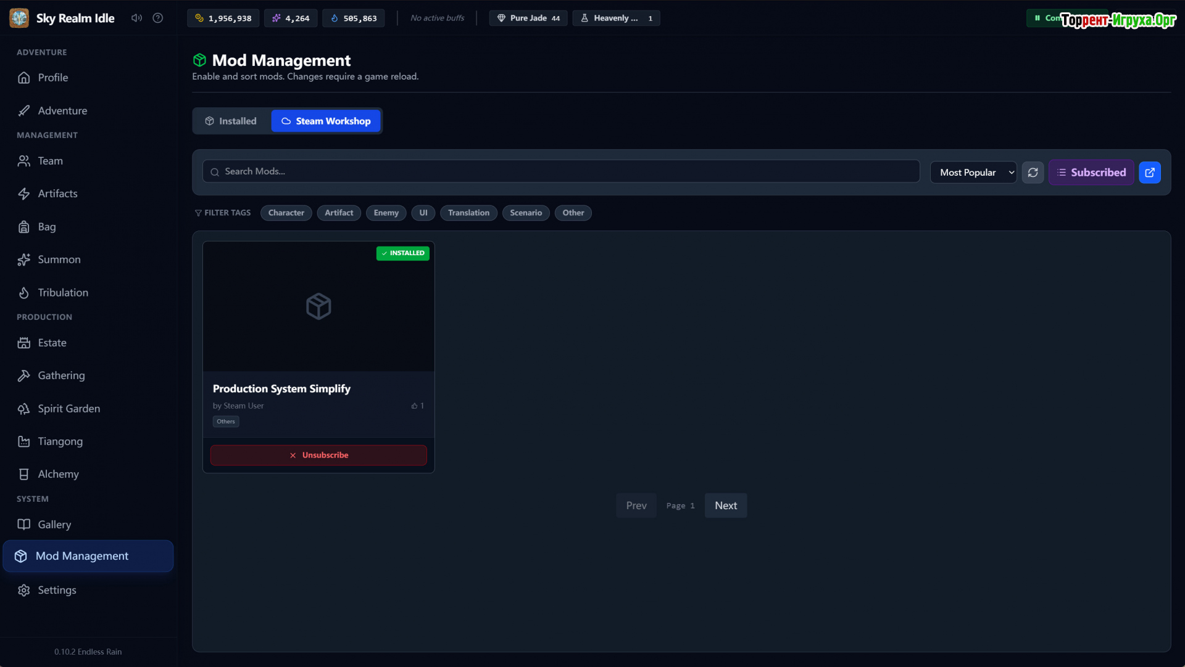Viewport: 1185px width, 667px height.
Task: Open the Tribulation section
Action: click(62, 293)
